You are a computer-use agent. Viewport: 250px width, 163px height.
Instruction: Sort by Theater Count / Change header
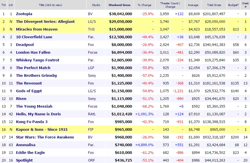[x=170, y=5]
